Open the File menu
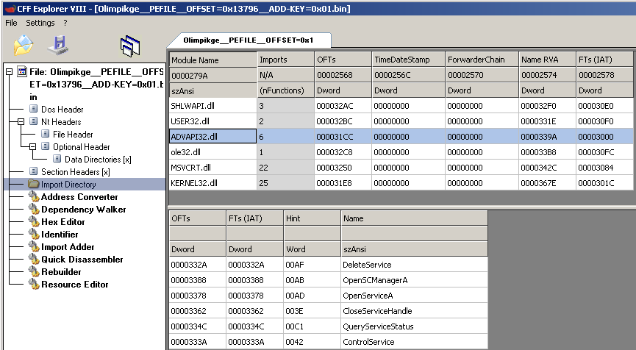 [x=11, y=23]
